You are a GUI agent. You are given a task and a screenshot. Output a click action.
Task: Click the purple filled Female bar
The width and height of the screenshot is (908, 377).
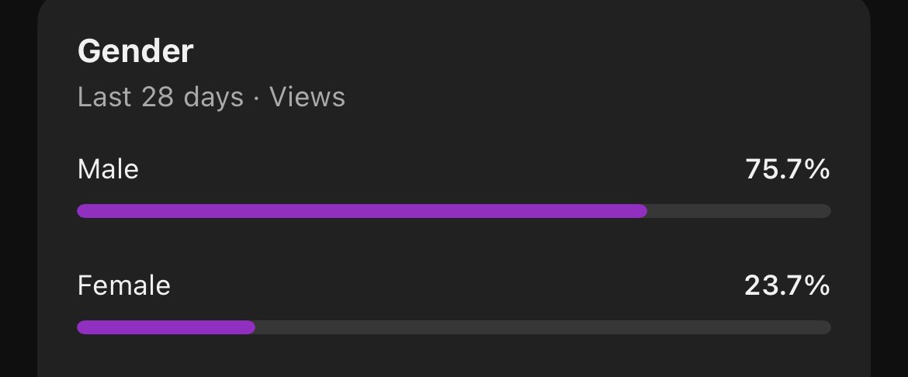click(166, 327)
